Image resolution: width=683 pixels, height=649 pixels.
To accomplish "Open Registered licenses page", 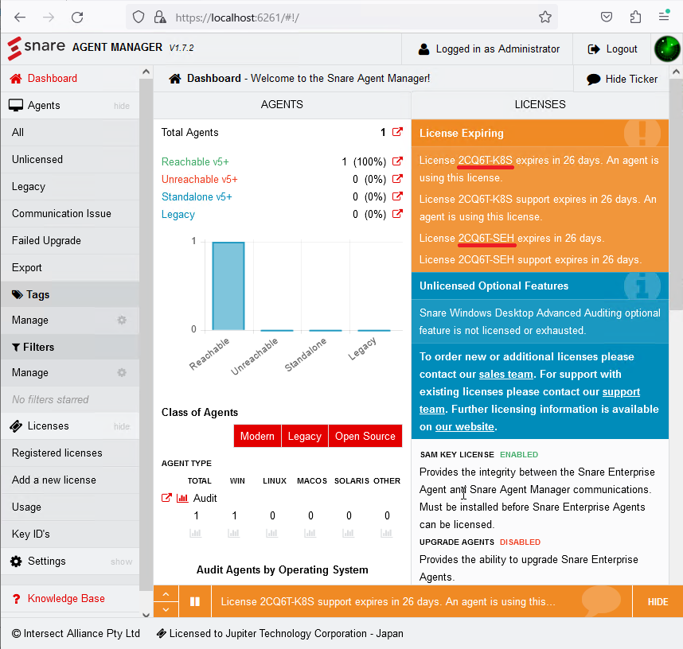I will (x=70, y=453).
